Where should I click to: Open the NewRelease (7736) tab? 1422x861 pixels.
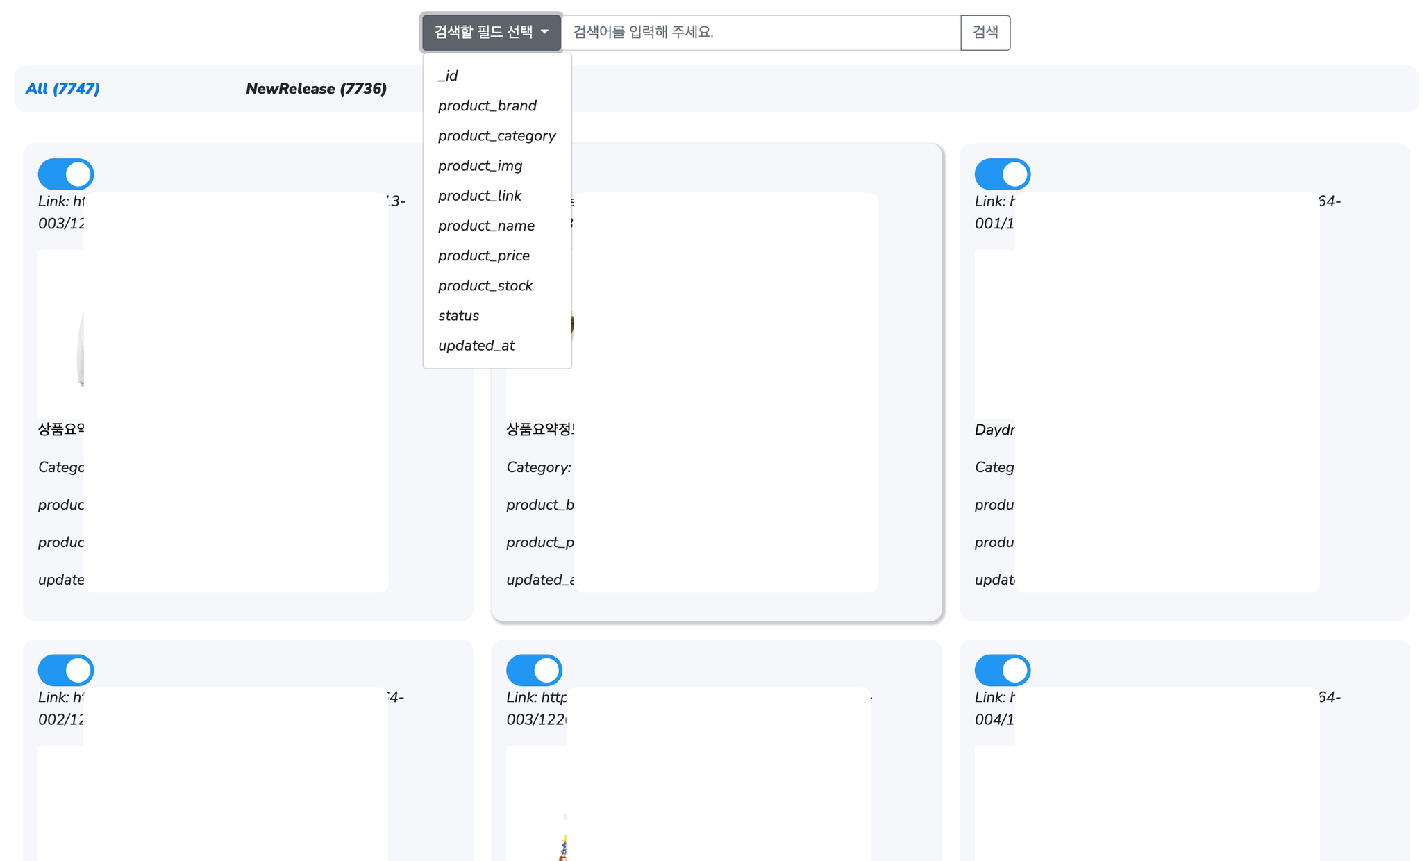pos(316,89)
